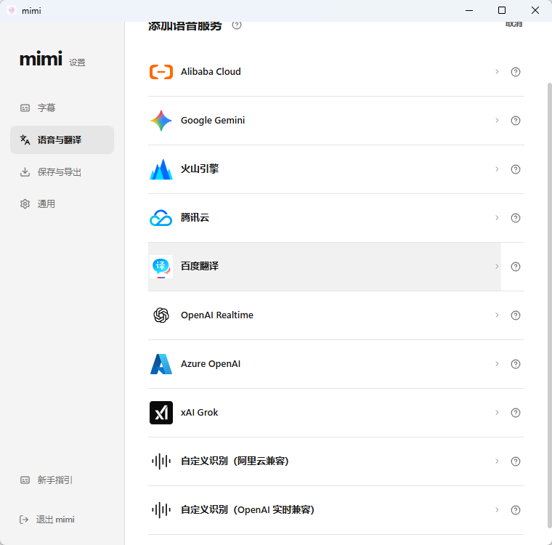The image size is (552, 545).
Task: Pick the 百度翻译 service row
Action: pyautogui.click(x=324, y=267)
